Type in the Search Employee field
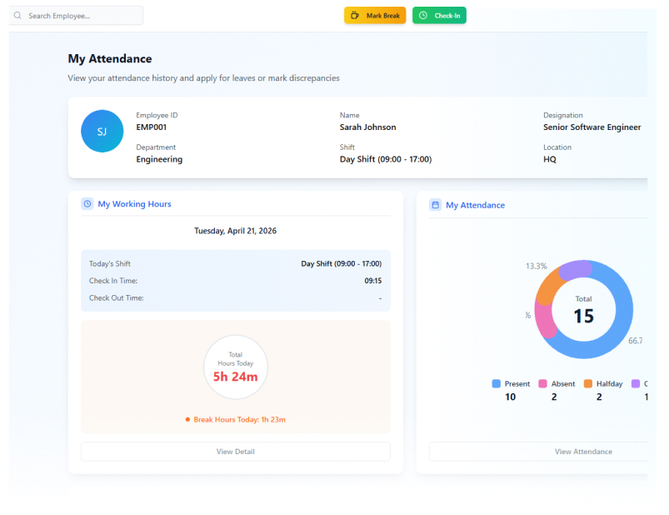This screenshot has width=669, height=515. coord(82,16)
